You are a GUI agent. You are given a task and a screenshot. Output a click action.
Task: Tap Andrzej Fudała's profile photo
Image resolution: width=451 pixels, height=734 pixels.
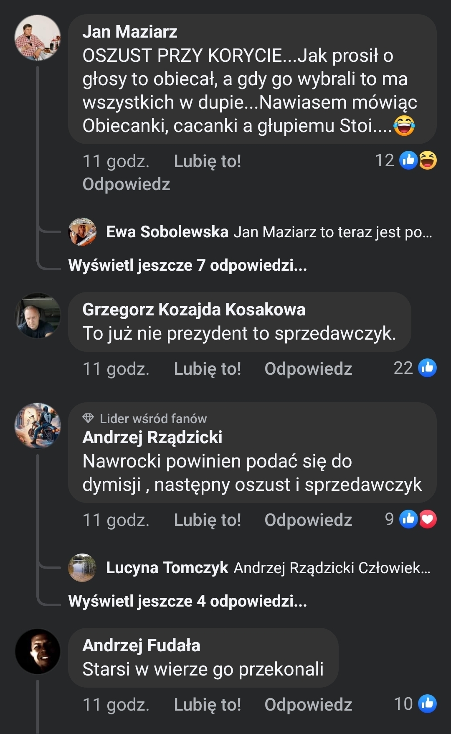(38, 651)
